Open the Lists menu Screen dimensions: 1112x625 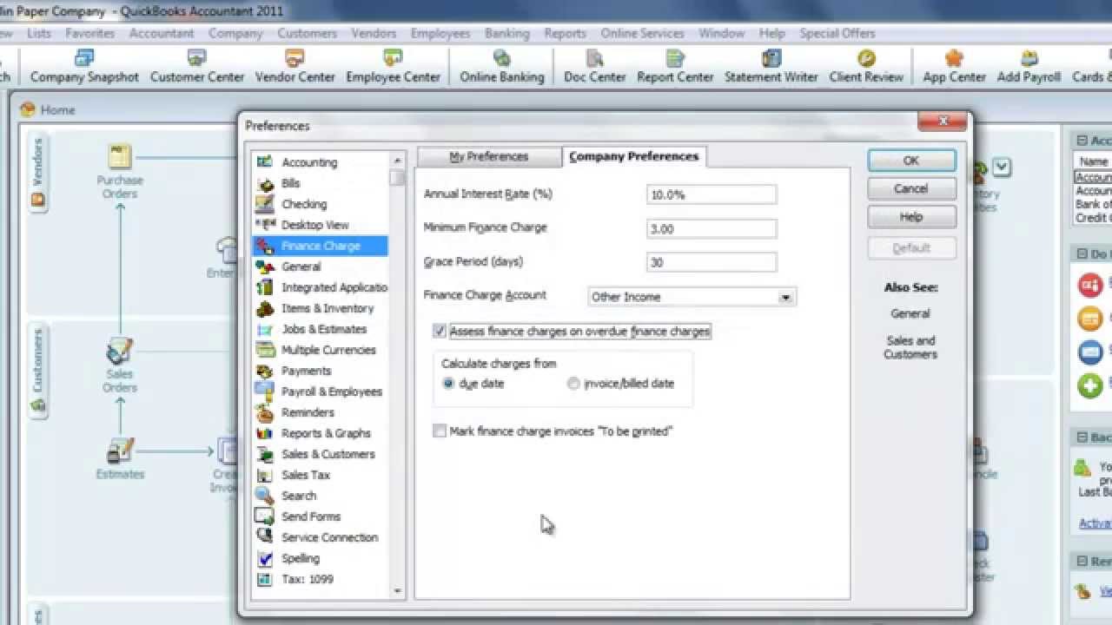pyautogui.click(x=39, y=33)
